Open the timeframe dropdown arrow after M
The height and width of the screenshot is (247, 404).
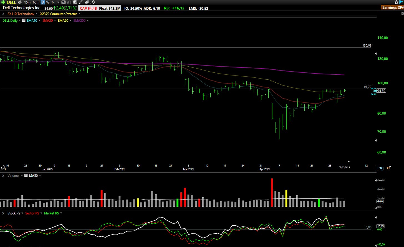tap(58, 2)
